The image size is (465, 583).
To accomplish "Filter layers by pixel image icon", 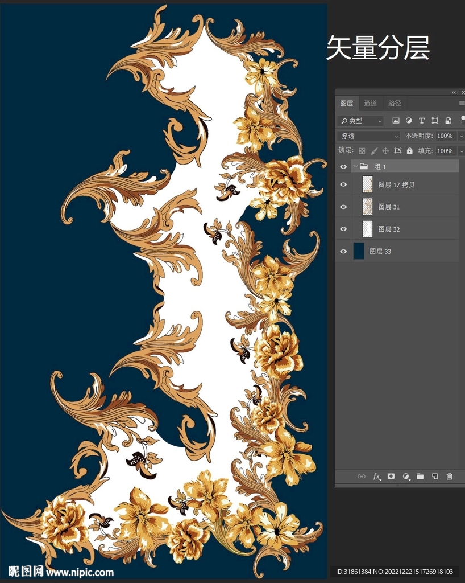I will 396,121.
